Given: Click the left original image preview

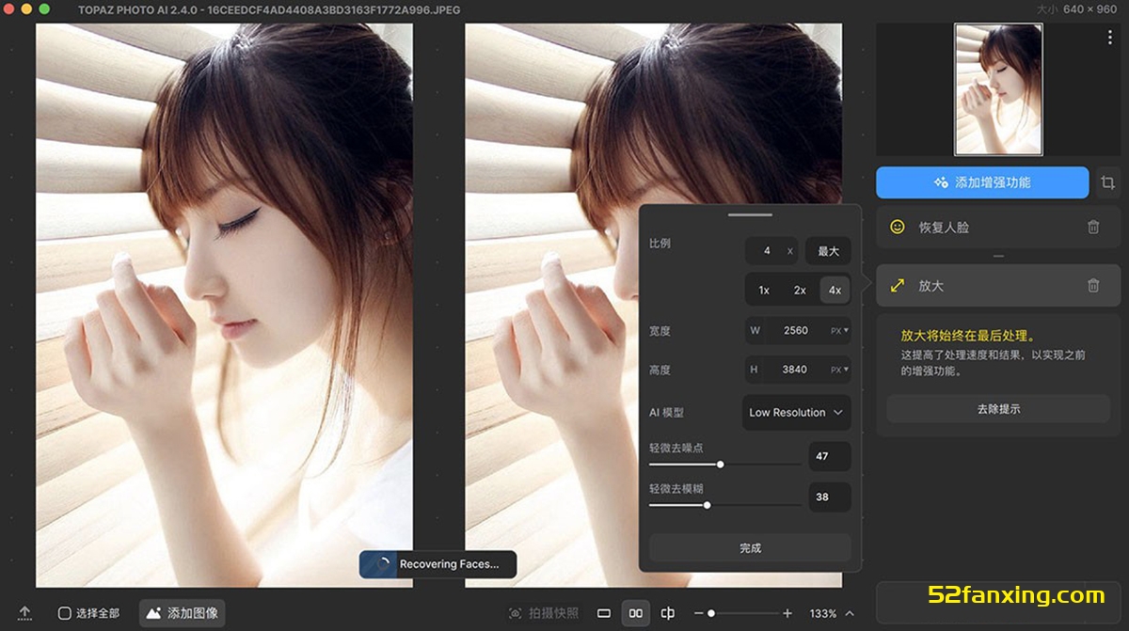Looking at the screenshot, I should (224, 306).
